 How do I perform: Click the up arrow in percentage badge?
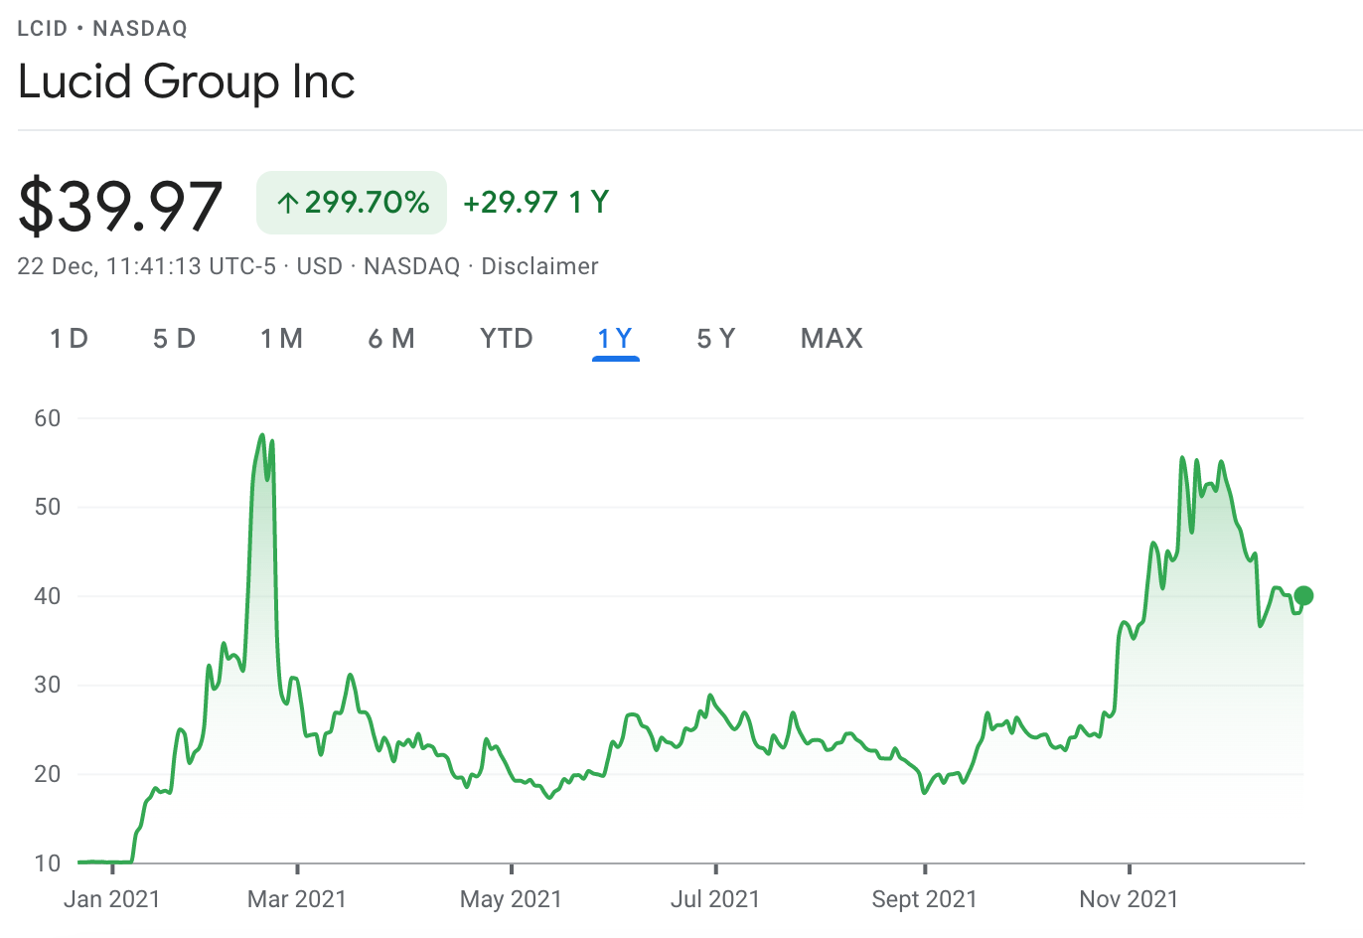coord(288,204)
